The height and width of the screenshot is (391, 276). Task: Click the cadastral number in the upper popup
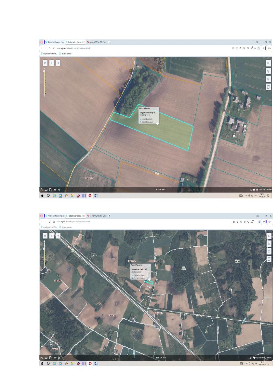[144, 115]
